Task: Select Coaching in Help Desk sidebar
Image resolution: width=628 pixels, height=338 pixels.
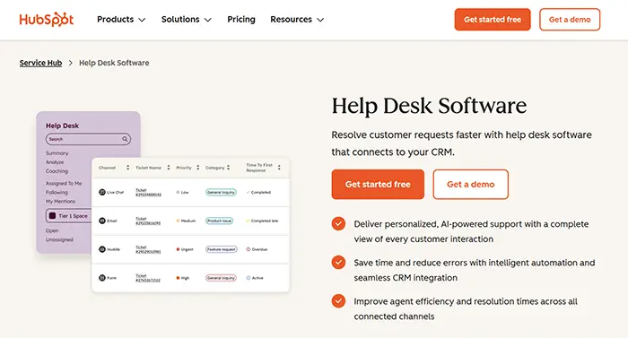Action: pos(57,171)
